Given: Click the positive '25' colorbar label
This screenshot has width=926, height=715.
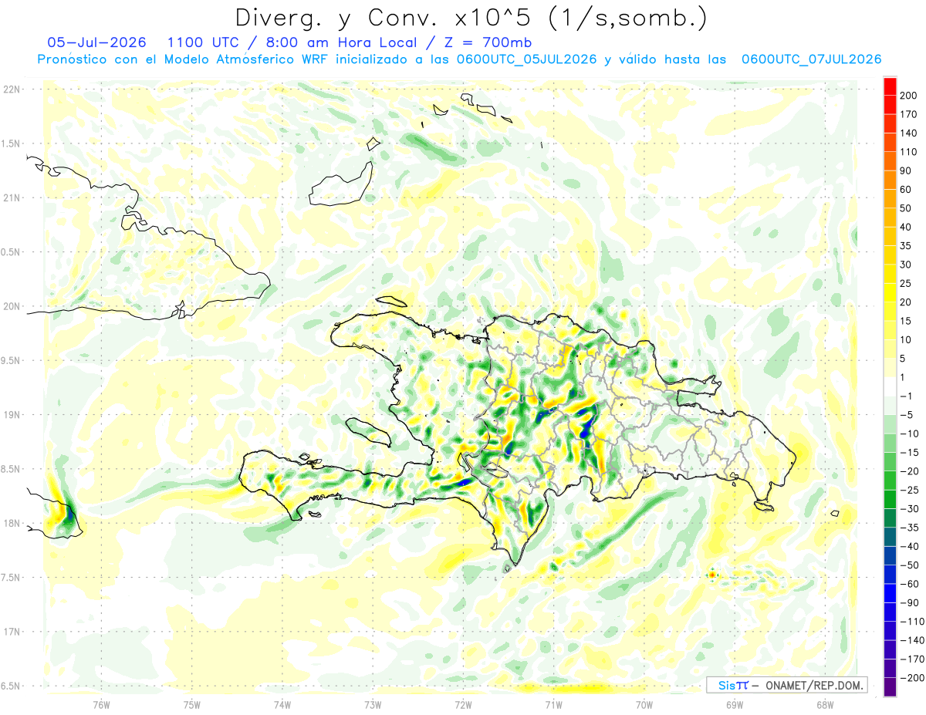Looking at the screenshot, I should [906, 283].
